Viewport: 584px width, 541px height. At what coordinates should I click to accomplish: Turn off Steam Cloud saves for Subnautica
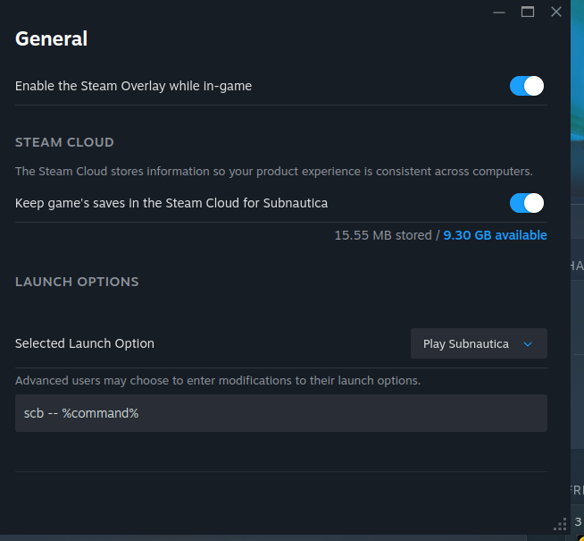coord(527,203)
